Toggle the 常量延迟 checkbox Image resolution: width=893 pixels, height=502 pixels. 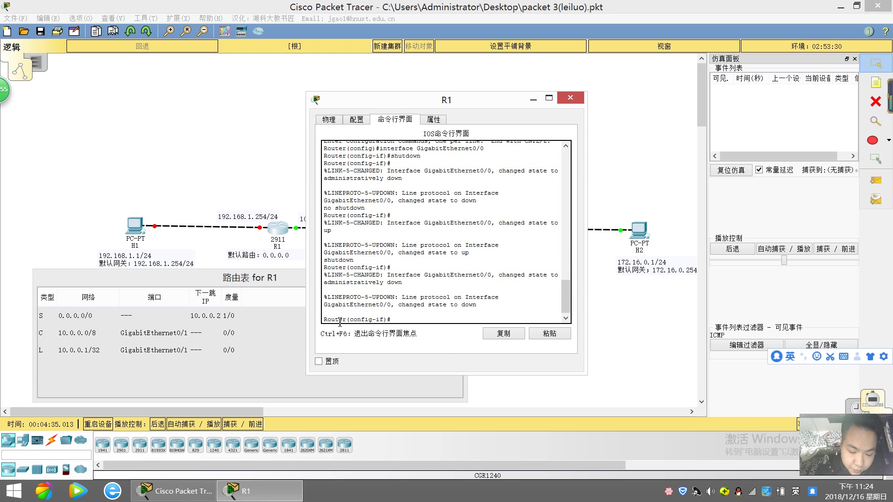[759, 170]
